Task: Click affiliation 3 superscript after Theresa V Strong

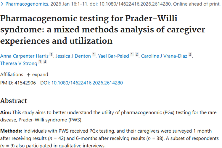Action: tap(40, 62)
